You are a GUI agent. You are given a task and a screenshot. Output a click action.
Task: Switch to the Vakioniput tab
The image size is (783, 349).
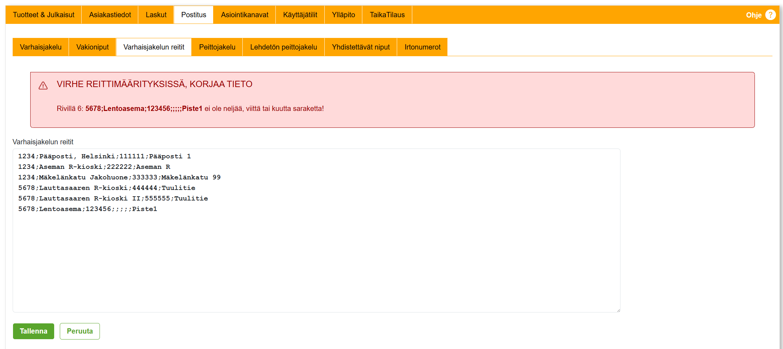pos(93,47)
